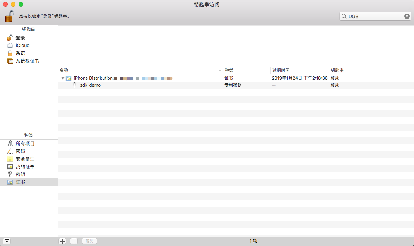Viewport: 414px width, 246px height.
Task: Click the plus button to add item
Action: (x=63, y=241)
